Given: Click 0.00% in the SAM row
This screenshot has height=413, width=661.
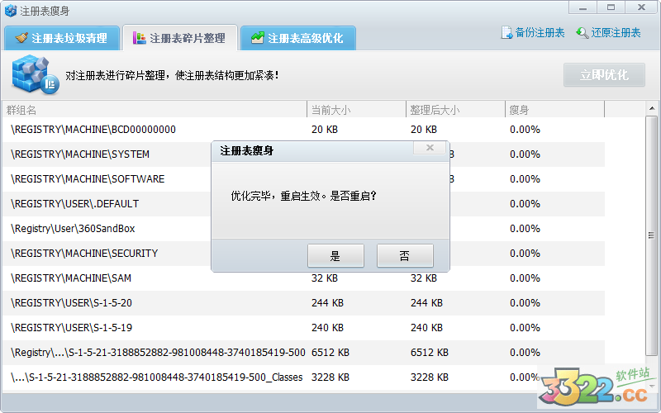Looking at the screenshot, I should tap(525, 278).
